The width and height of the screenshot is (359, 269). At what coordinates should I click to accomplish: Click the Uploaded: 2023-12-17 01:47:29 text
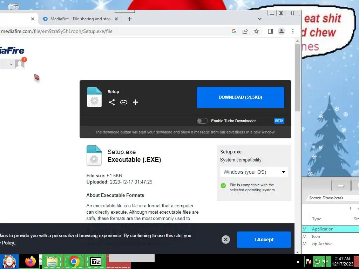click(x=119, y=182)
